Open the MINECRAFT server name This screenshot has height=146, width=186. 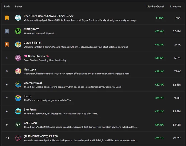click(31, 29)
